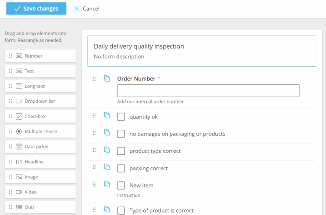The width and height of the screenshot is (326, 215).
Task: Click the Video camera icon in sidebar
Action: (x=19, y=192)
